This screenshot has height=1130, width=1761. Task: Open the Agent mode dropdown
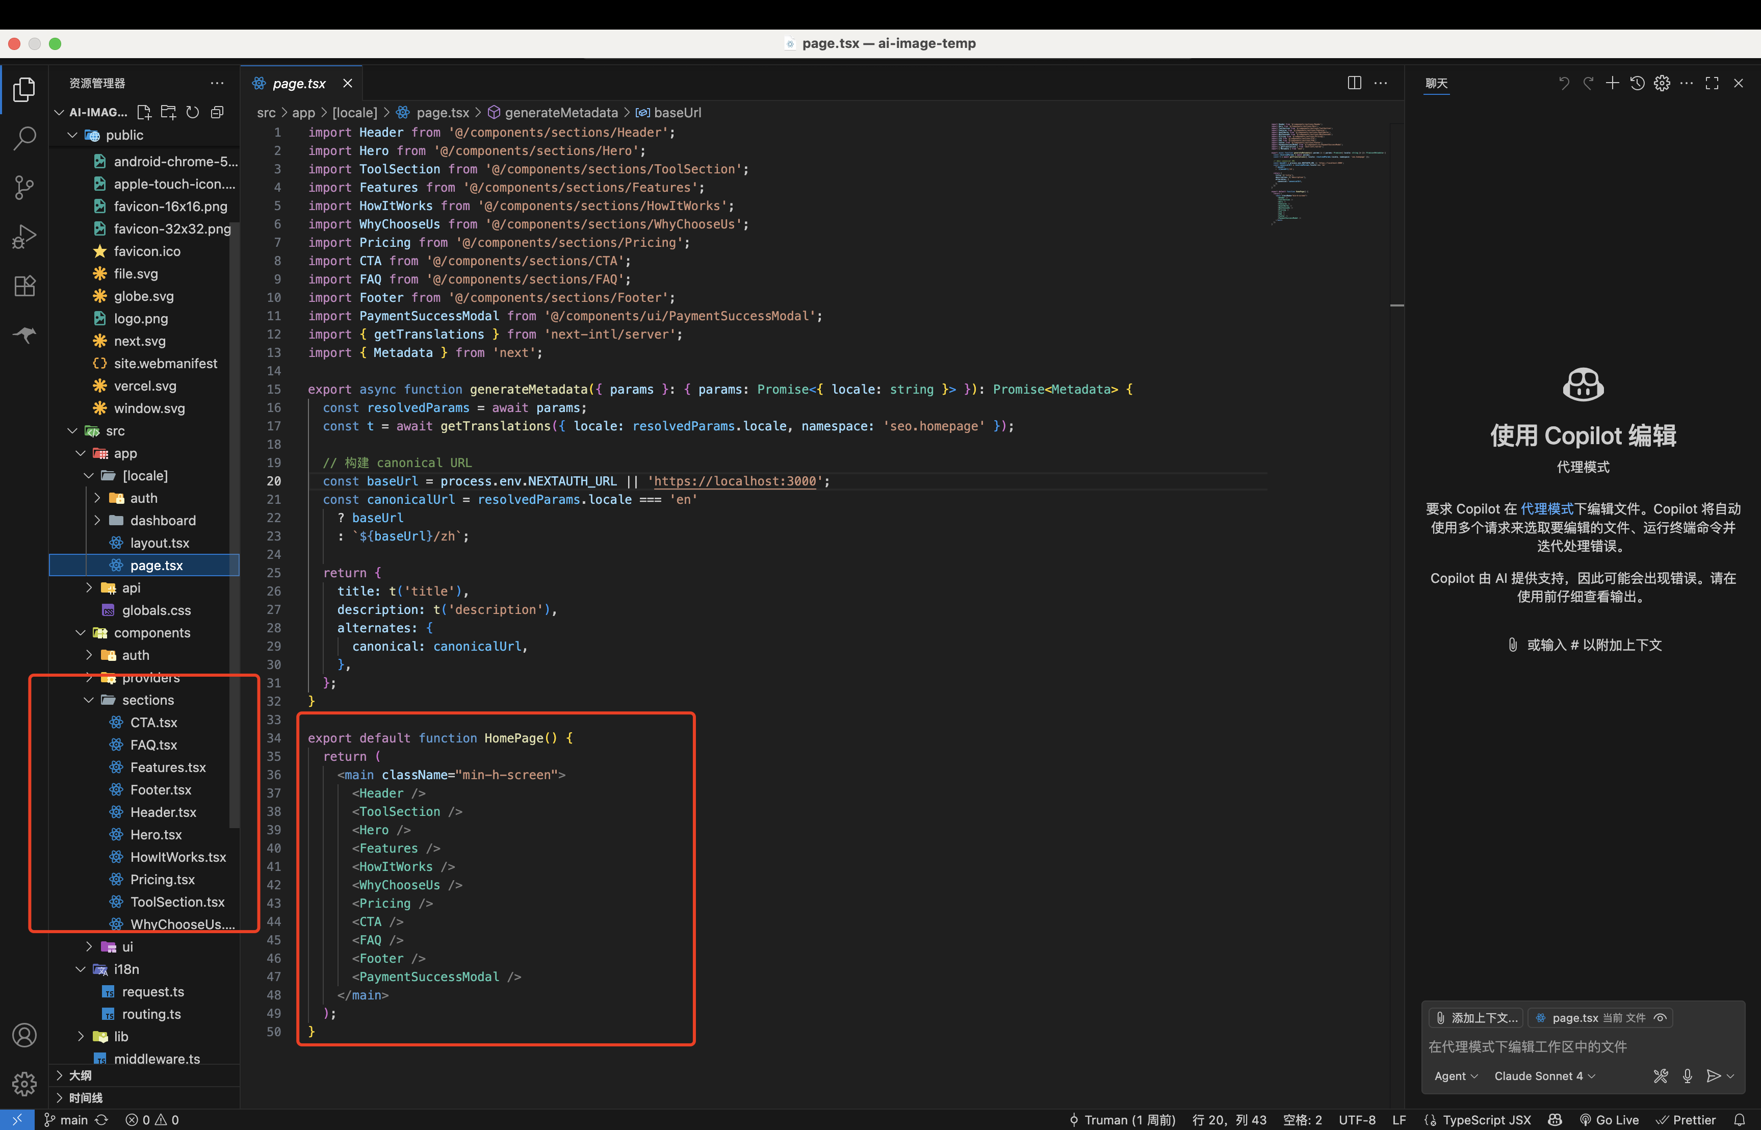coord(1456,1076)
